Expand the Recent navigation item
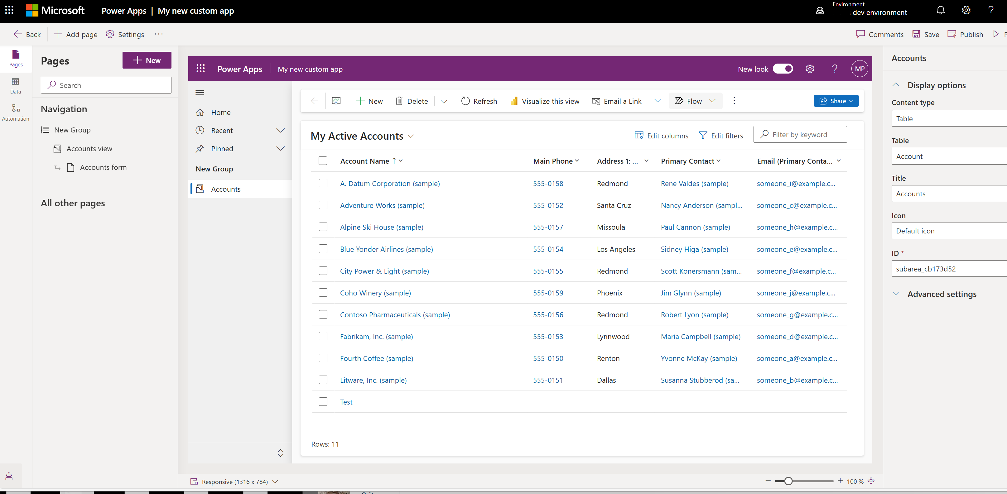This screenshot has width=1007, height=494. point(281,130)
